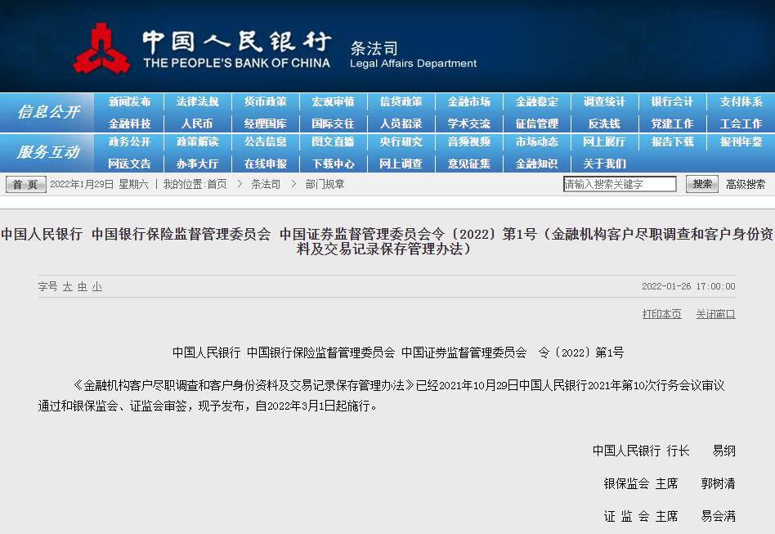Open 下载中心 download center

pyautogui.click(x=333, y=164)
